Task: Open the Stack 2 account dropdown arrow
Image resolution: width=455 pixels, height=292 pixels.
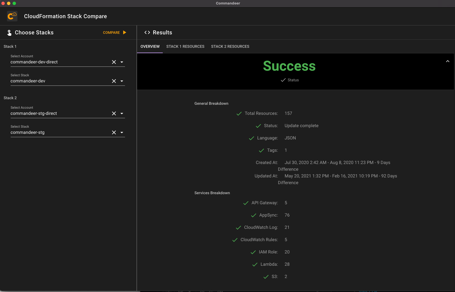Action: click(x=122, y=113)
